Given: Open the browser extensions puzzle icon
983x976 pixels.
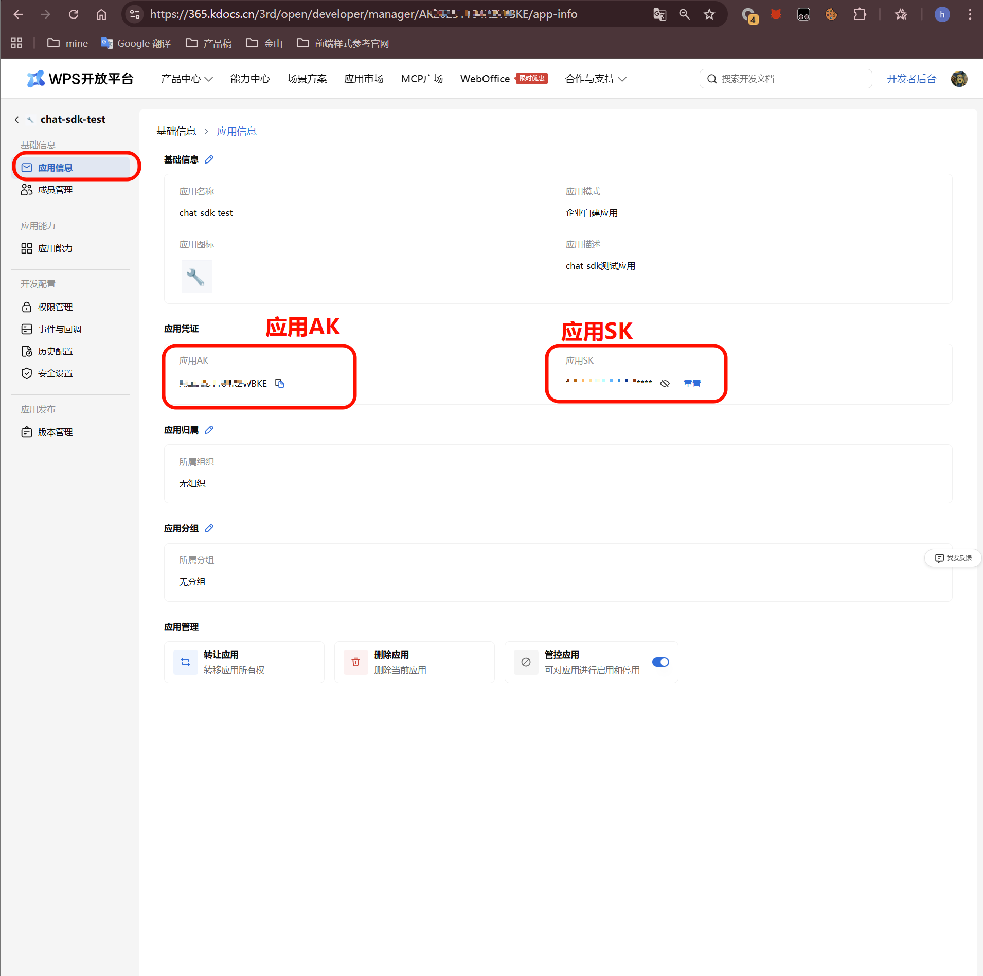Looking at the screenshot, I should [860, 14].
